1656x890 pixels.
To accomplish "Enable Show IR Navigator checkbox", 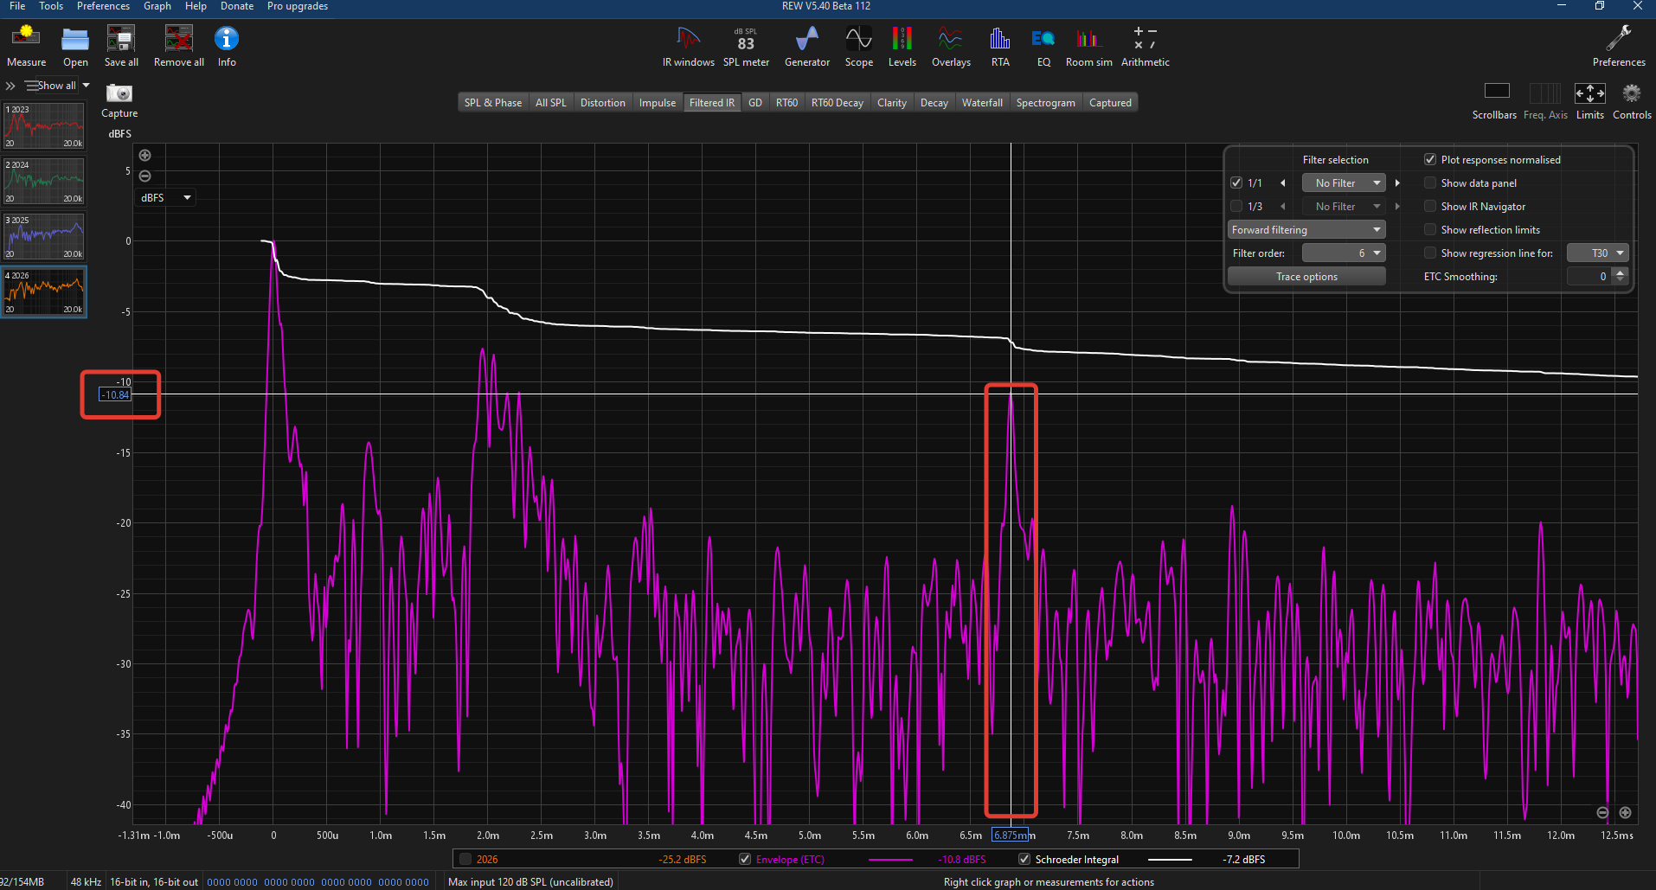I will [x=1430, y=207].
